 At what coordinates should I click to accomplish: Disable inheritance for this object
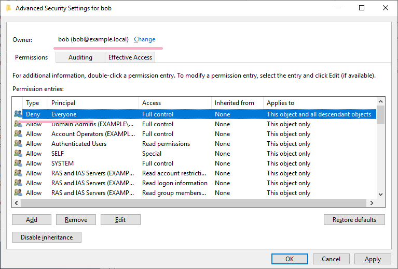point(47,237)
